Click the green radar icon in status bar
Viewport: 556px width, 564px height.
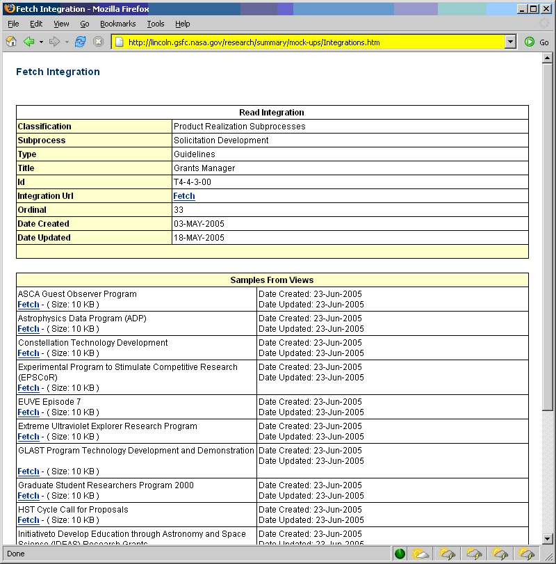pos(400,554)
